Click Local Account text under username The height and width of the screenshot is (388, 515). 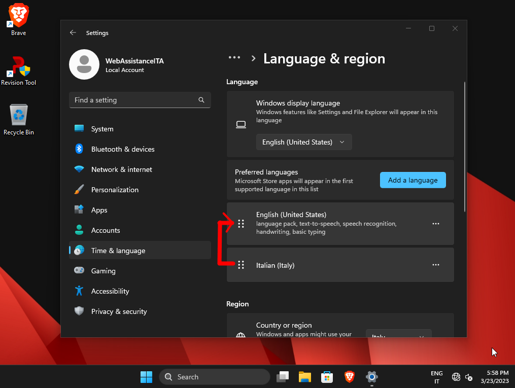[x=124, y=70]
